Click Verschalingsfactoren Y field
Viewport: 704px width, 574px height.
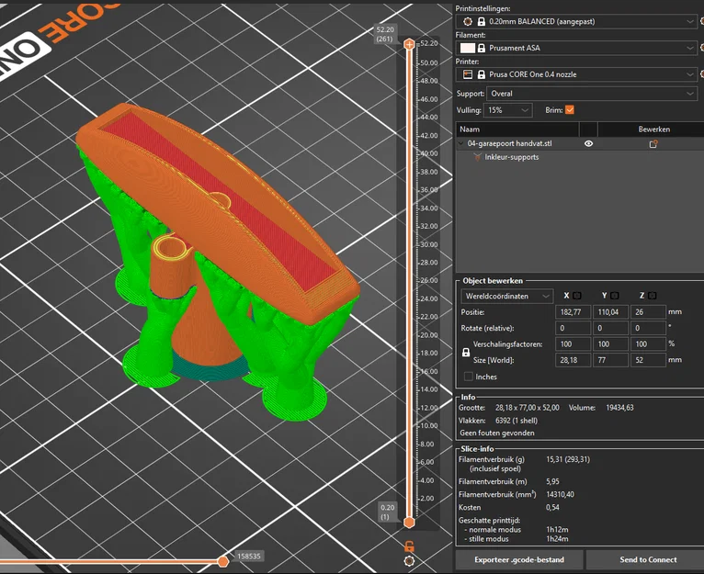pos(610,344)
